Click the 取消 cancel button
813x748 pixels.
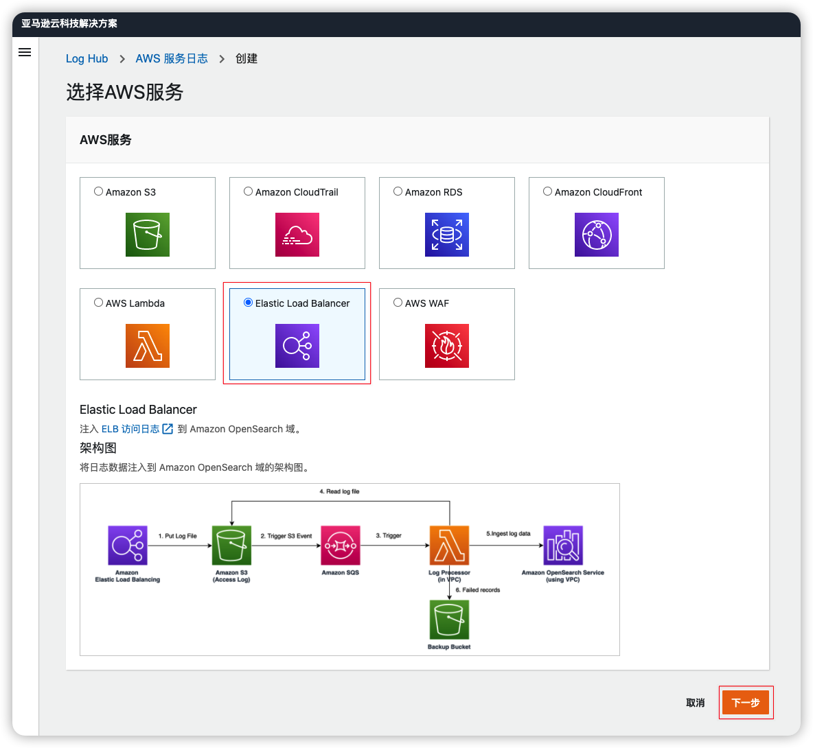[x=696, y=703]
